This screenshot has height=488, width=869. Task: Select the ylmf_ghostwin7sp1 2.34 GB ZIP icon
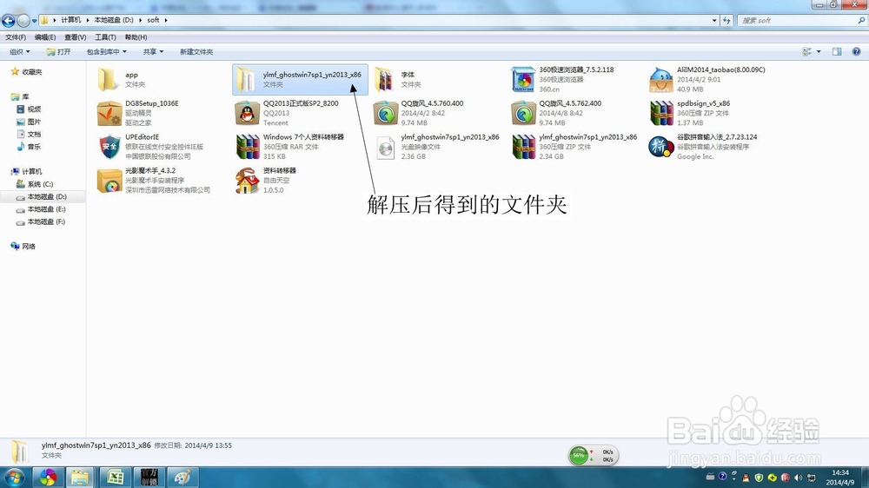[523, 147]
